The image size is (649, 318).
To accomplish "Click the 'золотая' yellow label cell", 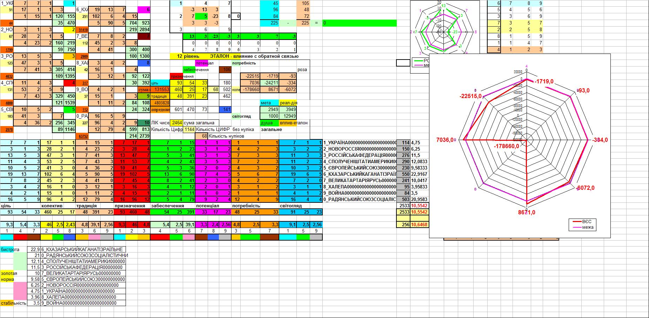I will coord(8,273).
